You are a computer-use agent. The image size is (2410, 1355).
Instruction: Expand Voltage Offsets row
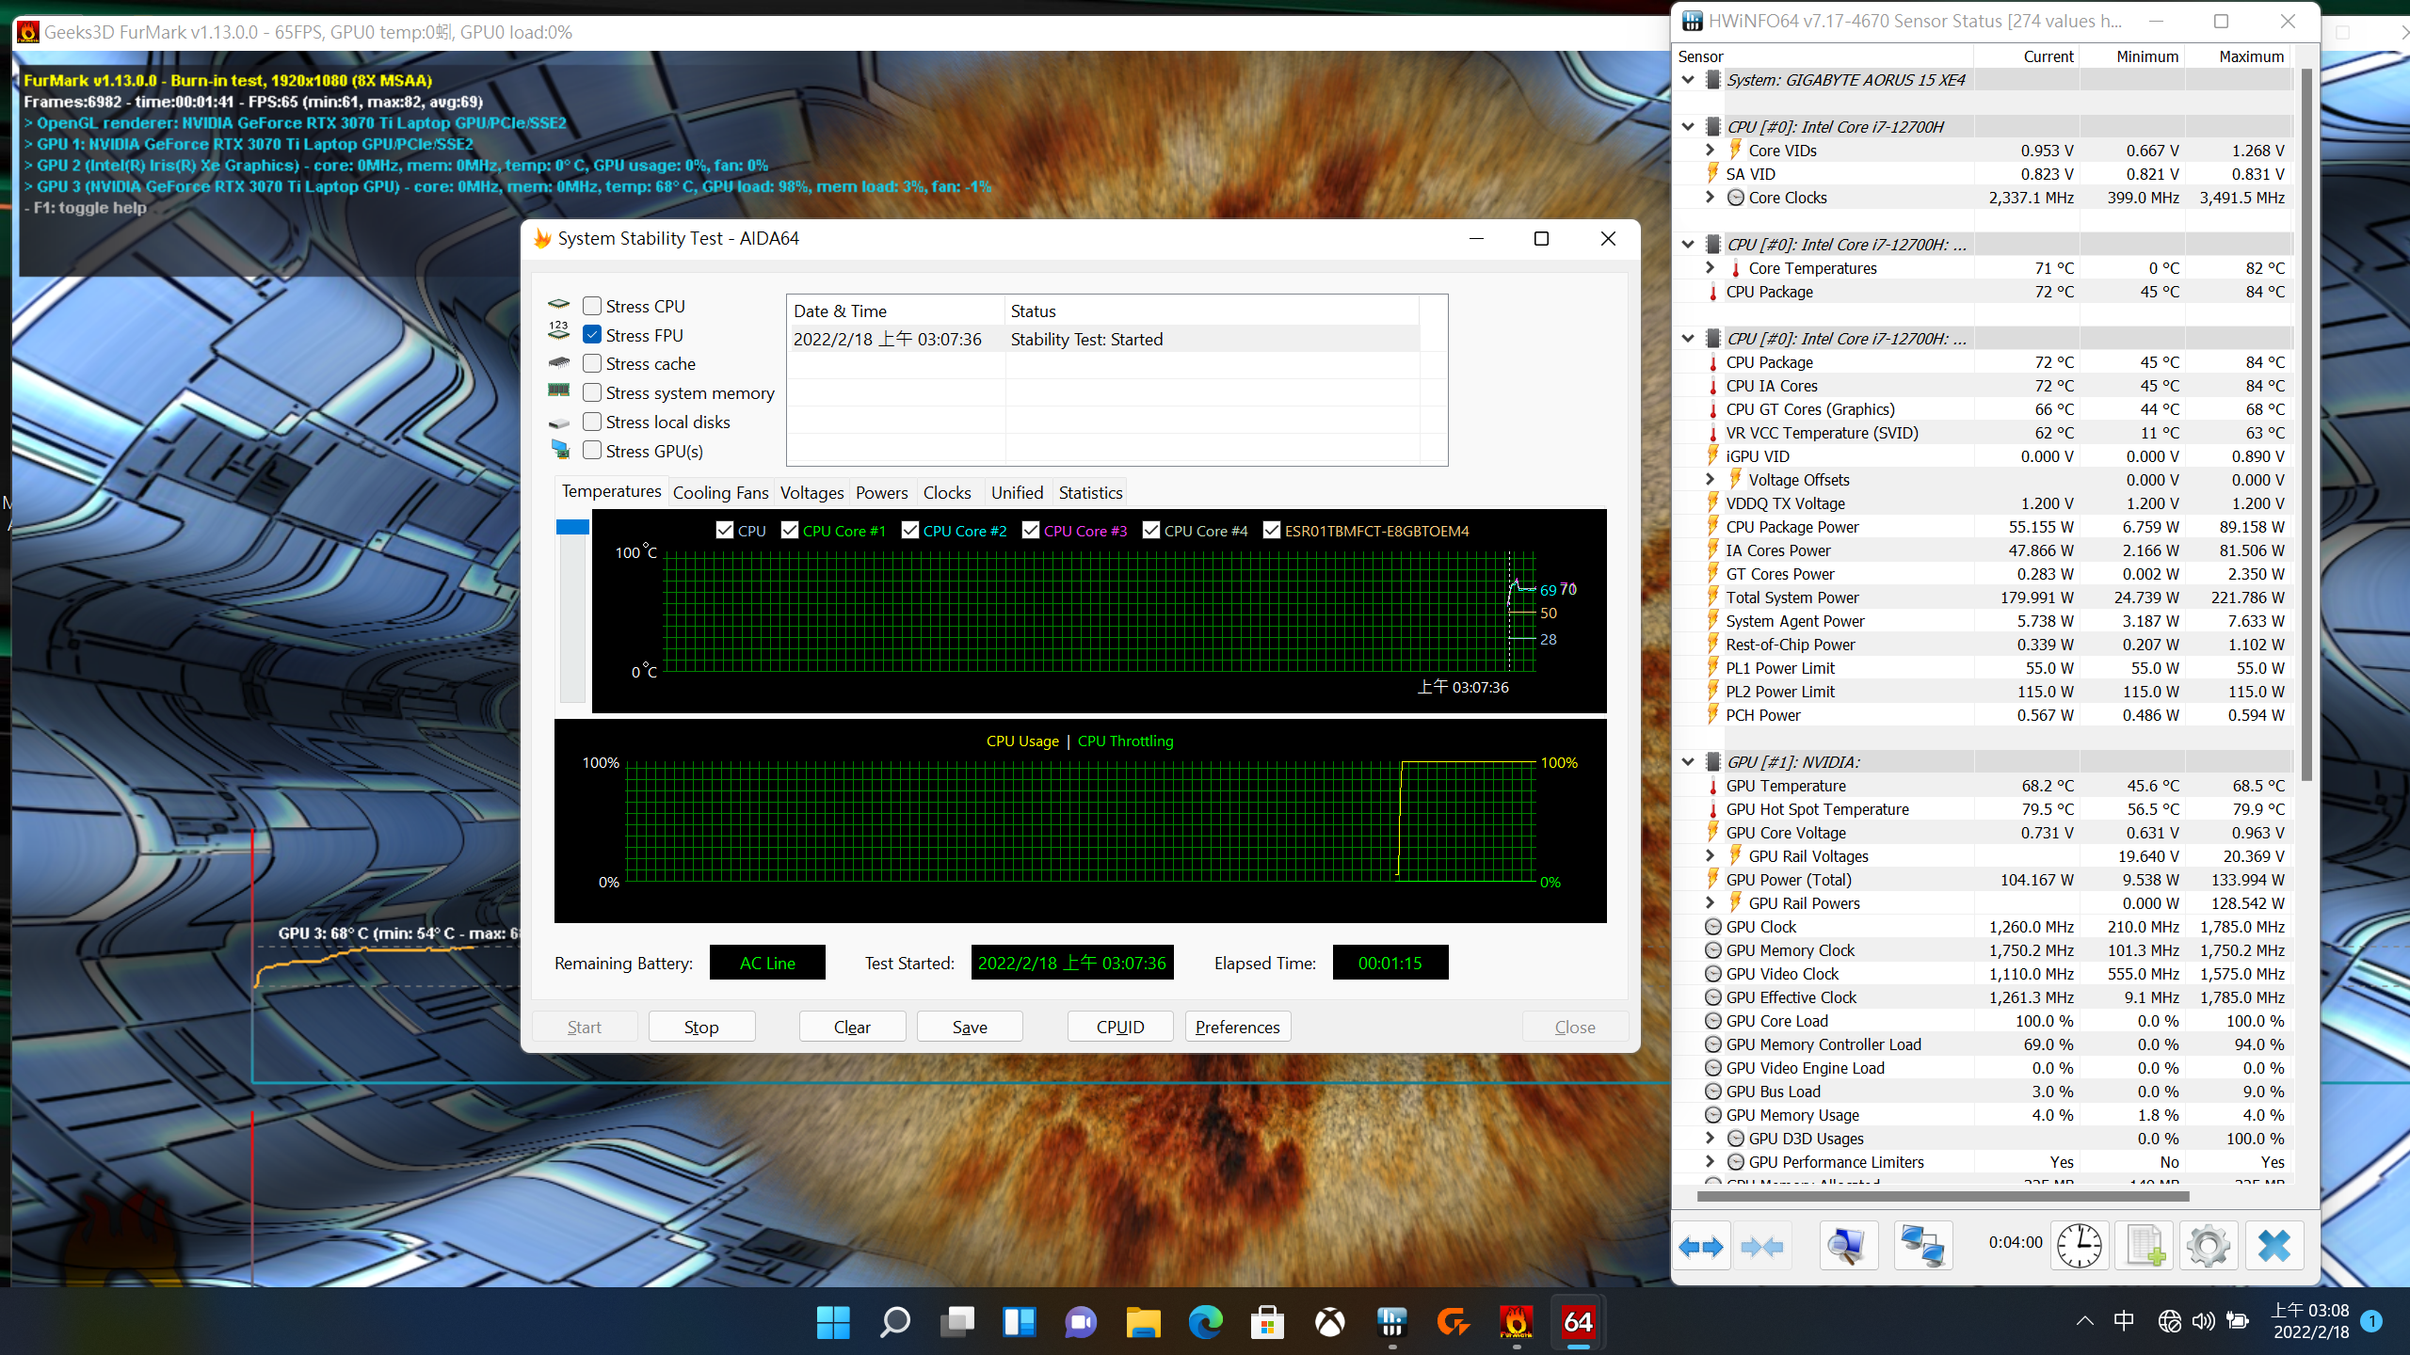(1711, 480)
